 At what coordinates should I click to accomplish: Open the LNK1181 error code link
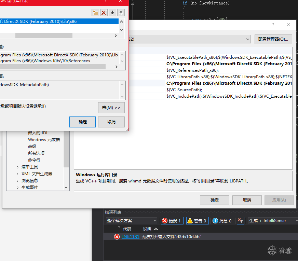coord(131,237)
